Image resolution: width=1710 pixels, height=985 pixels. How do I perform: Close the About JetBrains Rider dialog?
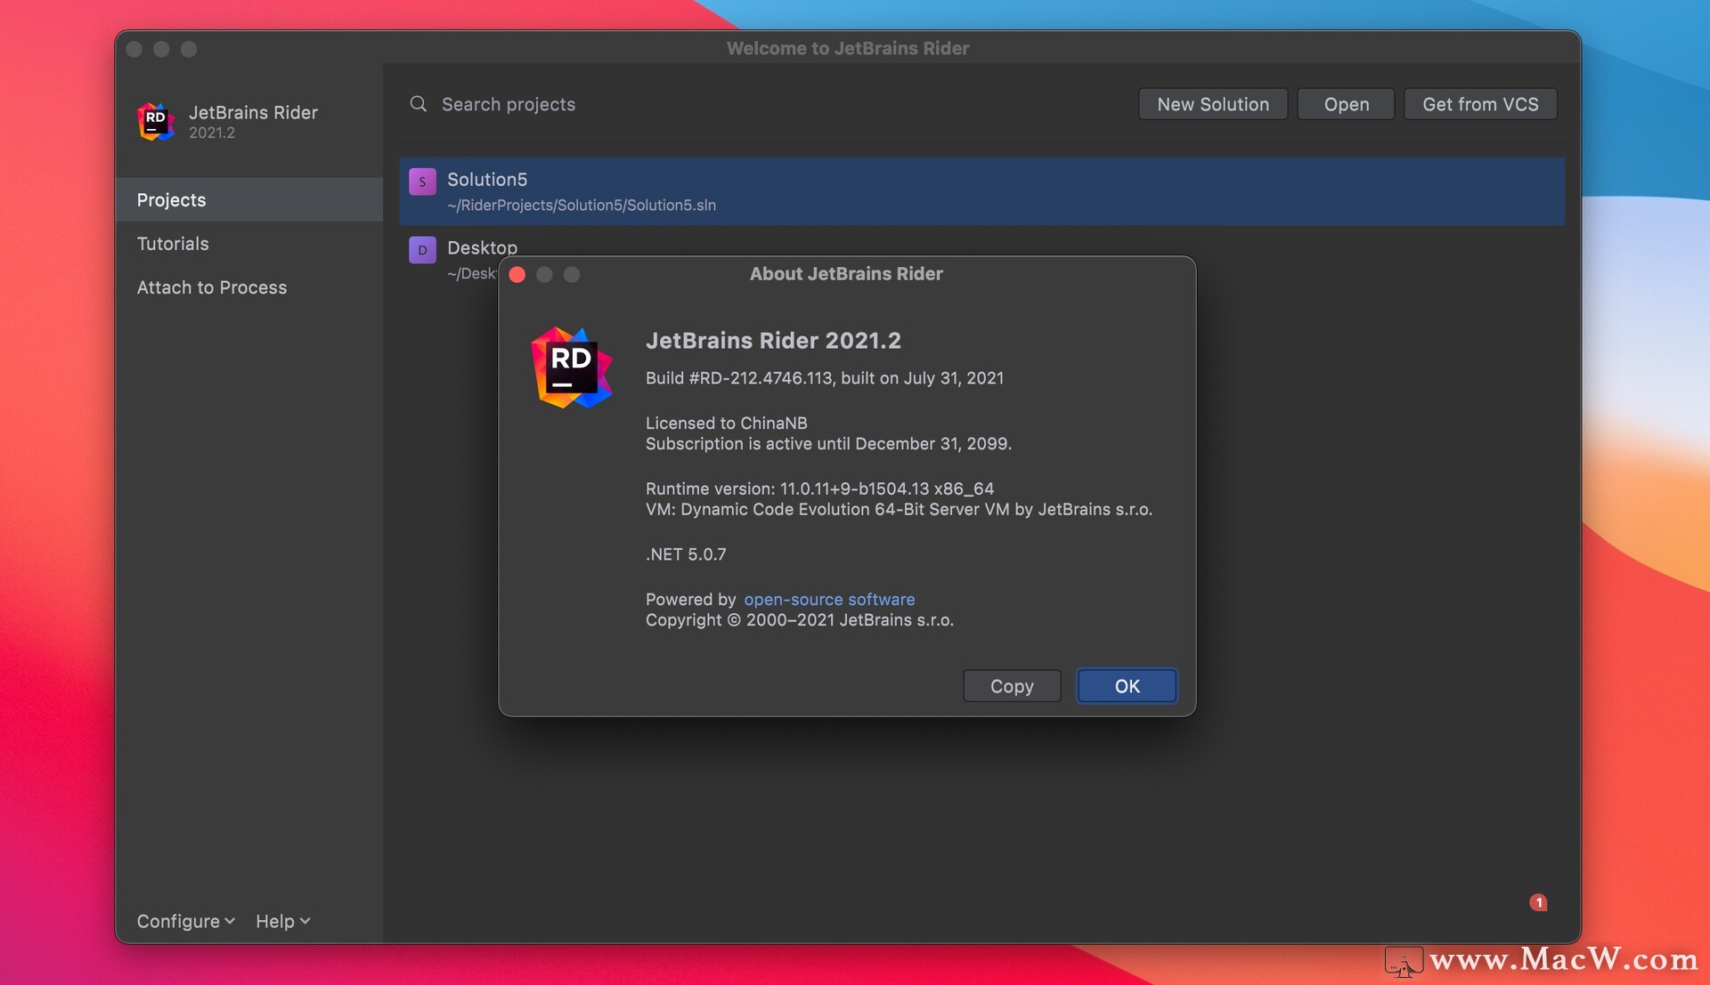click(x=517, y=274)
